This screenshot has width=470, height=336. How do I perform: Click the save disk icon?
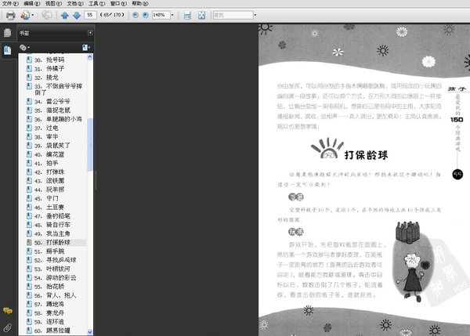tap(187, 15)
